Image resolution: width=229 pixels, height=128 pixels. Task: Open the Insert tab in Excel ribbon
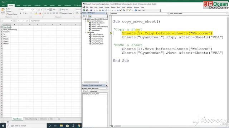pos(18,6)
